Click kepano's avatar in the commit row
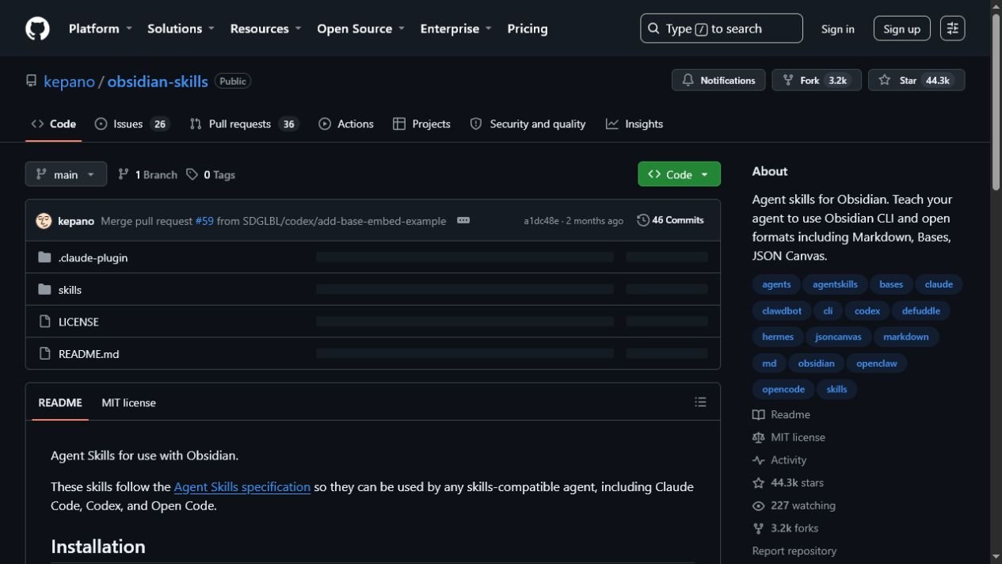This screenshot has width=1002, height=564. coord(44,220)
